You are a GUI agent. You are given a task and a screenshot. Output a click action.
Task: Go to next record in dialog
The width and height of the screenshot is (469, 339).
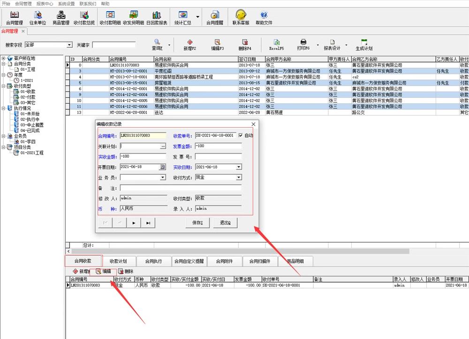click(134, 223)
